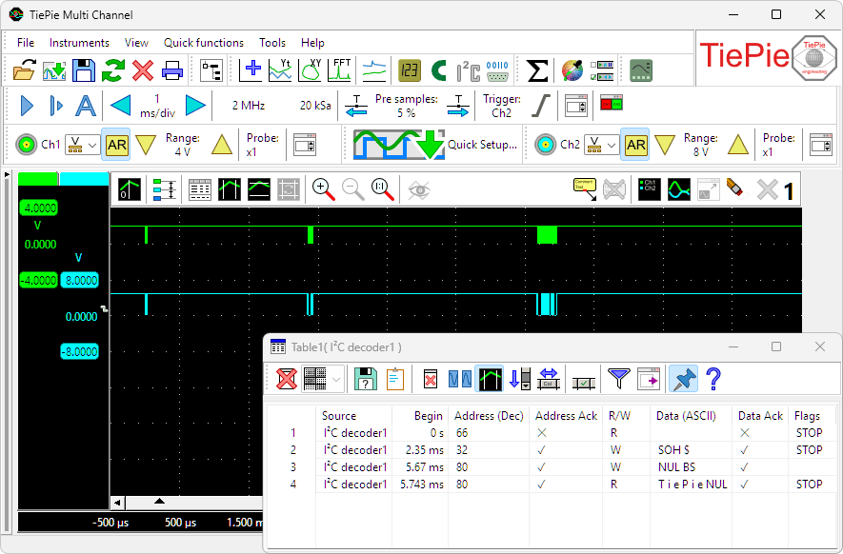
Task: Toggle the pin always-on-top icon
Action: (x=683, y=379)
